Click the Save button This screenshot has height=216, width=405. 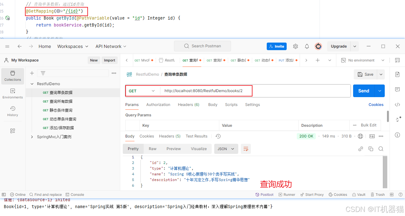pos(365,74)
